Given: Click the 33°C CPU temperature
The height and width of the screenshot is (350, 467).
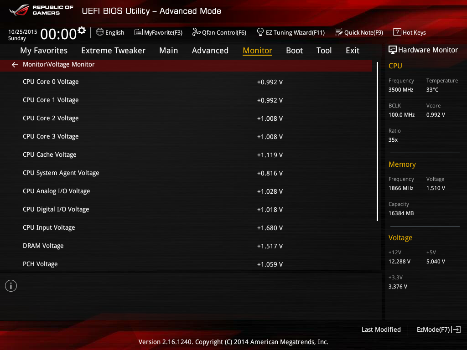Looking at the screenshot, I should pyautogui.click(x=432, y=90).
